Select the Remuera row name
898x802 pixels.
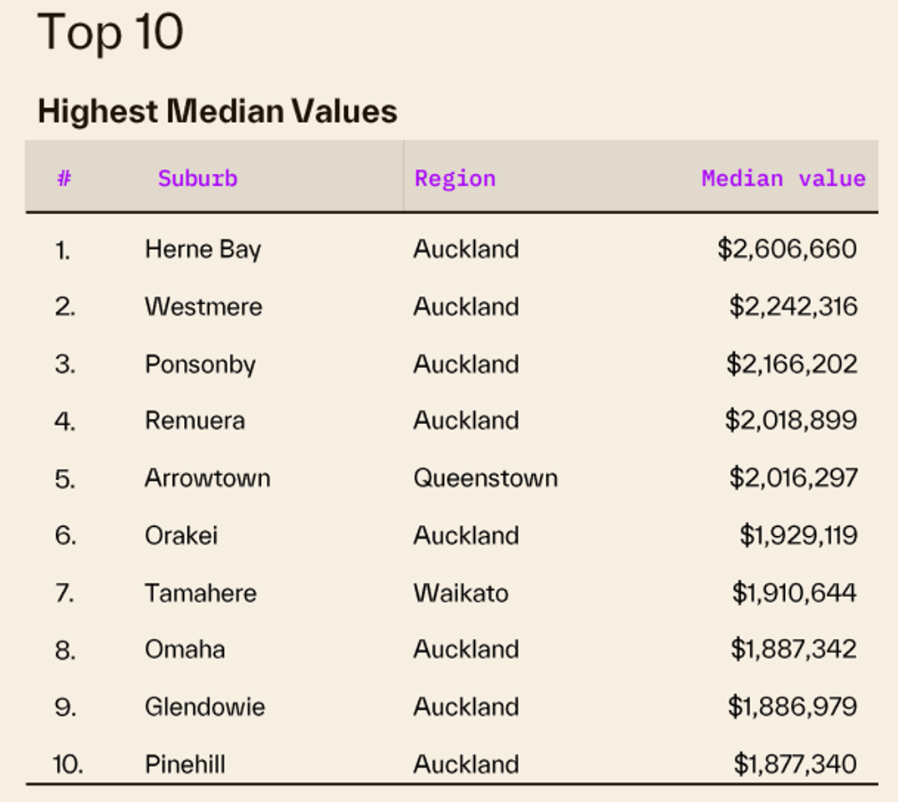click(195, 420)
